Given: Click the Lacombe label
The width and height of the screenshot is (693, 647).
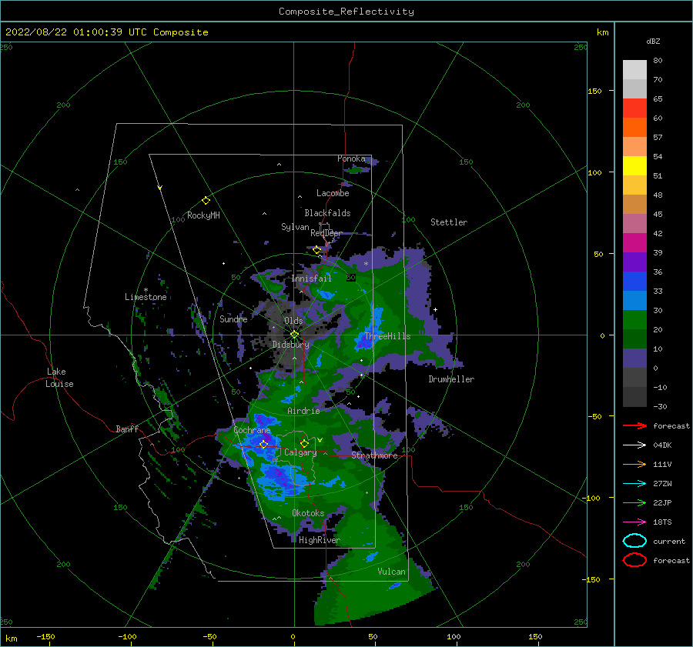Looking at the screenshot, I should point(333,193).
